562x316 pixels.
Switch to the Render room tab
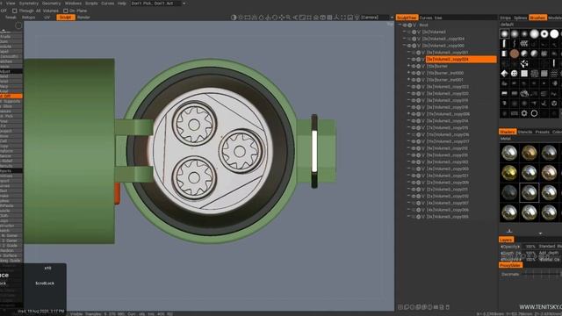[x=83, y=18]
